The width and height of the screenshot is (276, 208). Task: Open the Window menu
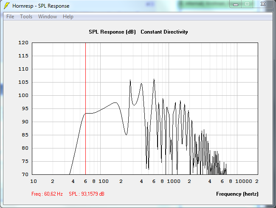tap(48, 17)
